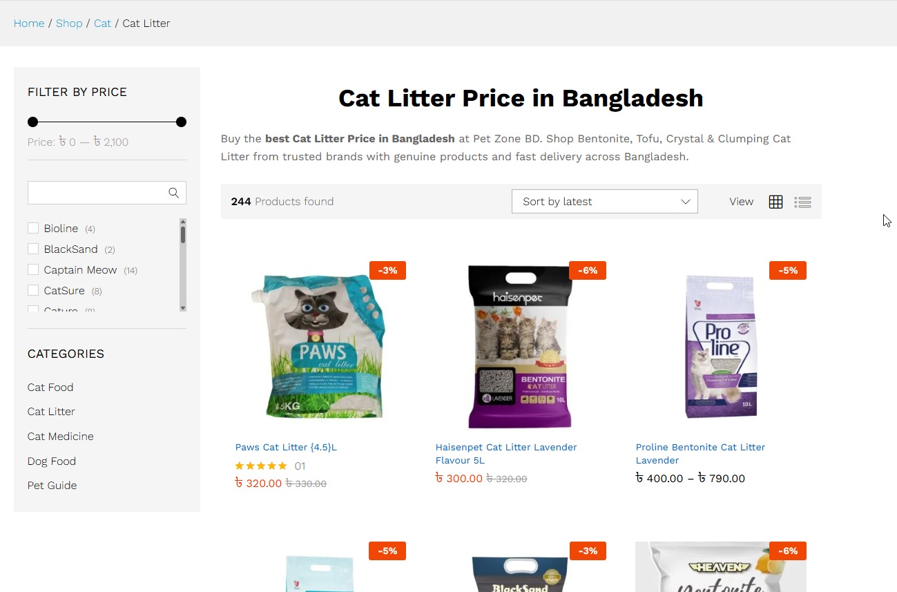Click scroll-down arrow in brand list
The width and height of the screenshot is (897, 592).
[183, 307]
